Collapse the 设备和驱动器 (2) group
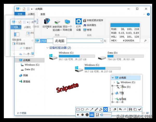The image size is (156, 122). tap(47, 48)
